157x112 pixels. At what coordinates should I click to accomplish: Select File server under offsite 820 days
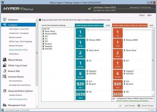click(x=130, y=84)
